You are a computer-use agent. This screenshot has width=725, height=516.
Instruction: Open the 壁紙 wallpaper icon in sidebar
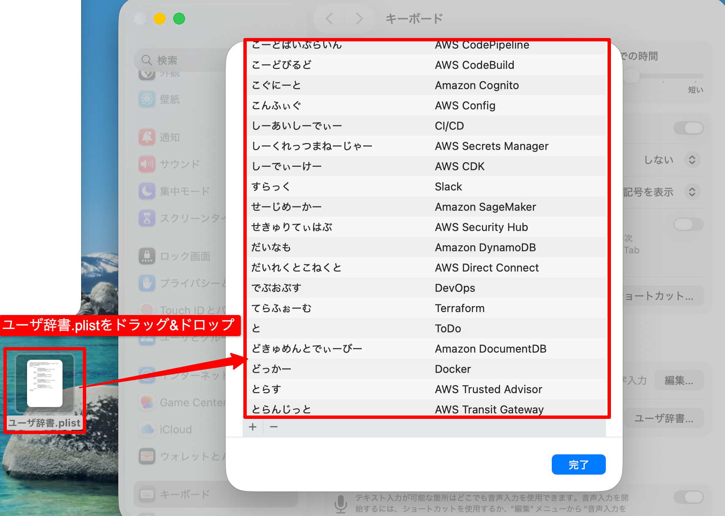pyautogui.click(x=147, y=99)
